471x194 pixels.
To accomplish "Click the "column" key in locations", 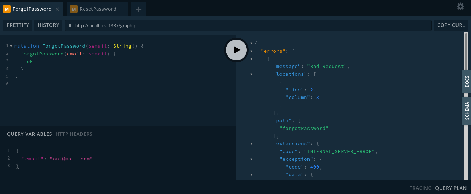I will [297, 97].
